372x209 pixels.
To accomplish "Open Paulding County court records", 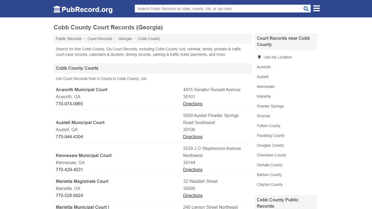I will [x=271, y=136].
